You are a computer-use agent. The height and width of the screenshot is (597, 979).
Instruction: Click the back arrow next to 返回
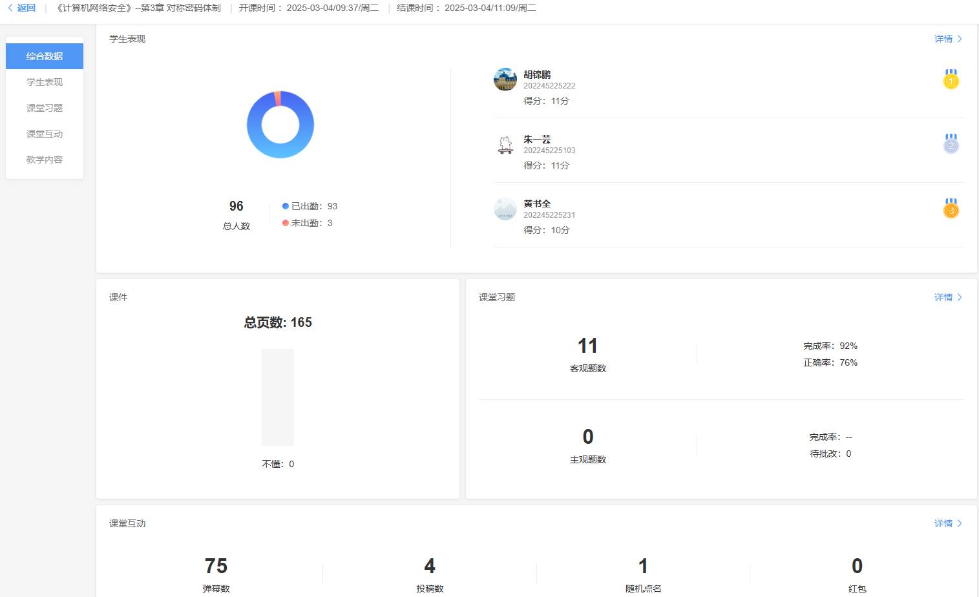10,8
